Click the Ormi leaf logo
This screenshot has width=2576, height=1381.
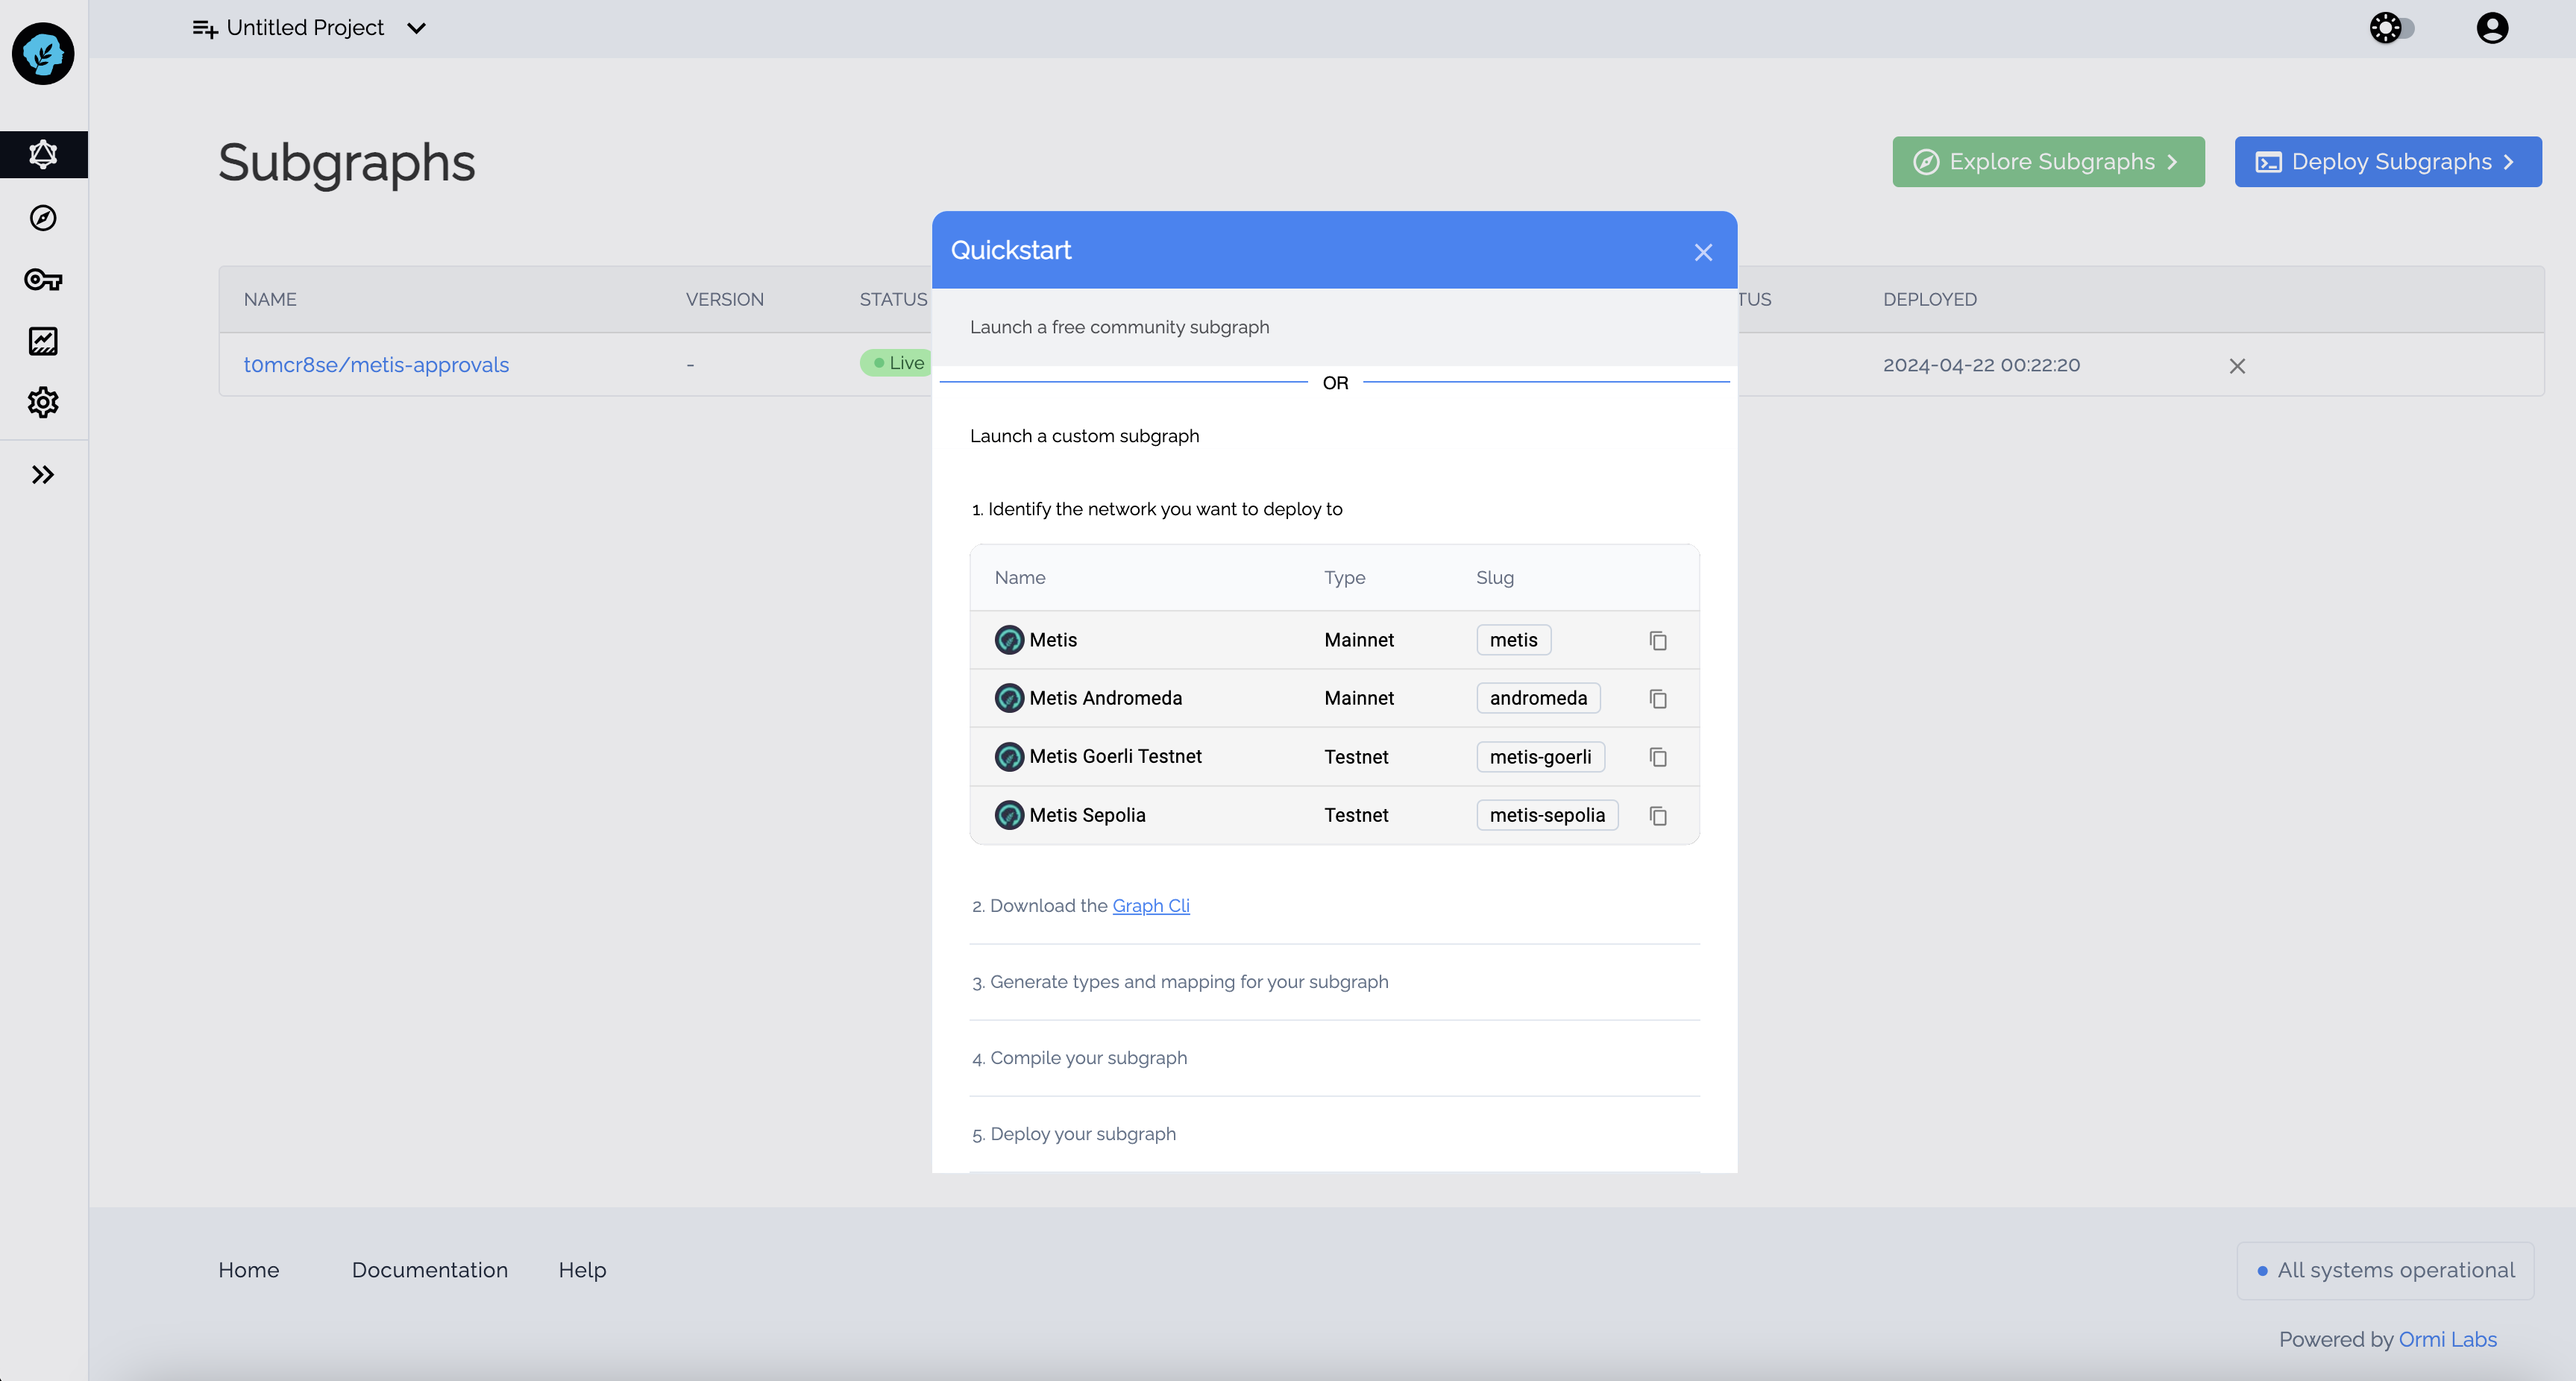[x=43, y=54]
